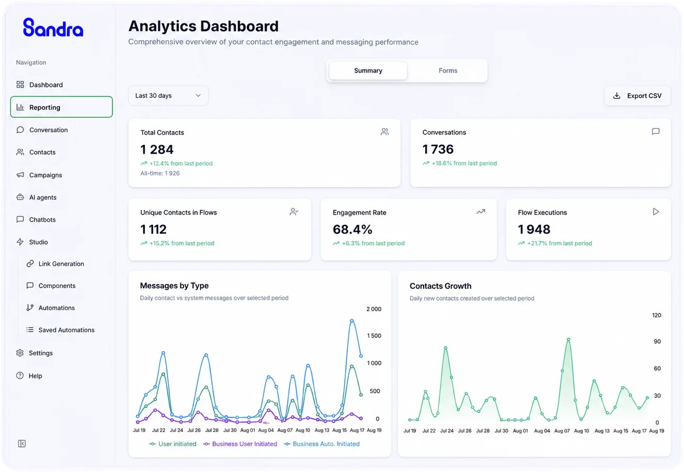684x472 pixels.
Task: Click the user-check icon on Unique Contacts card
Action: [294, 211]
